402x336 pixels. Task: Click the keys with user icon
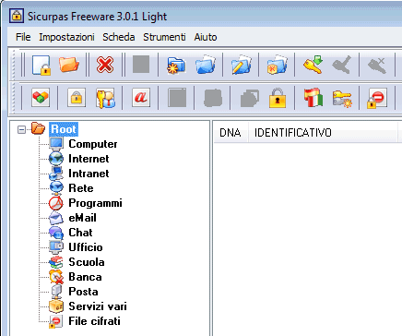pos(105,98)
